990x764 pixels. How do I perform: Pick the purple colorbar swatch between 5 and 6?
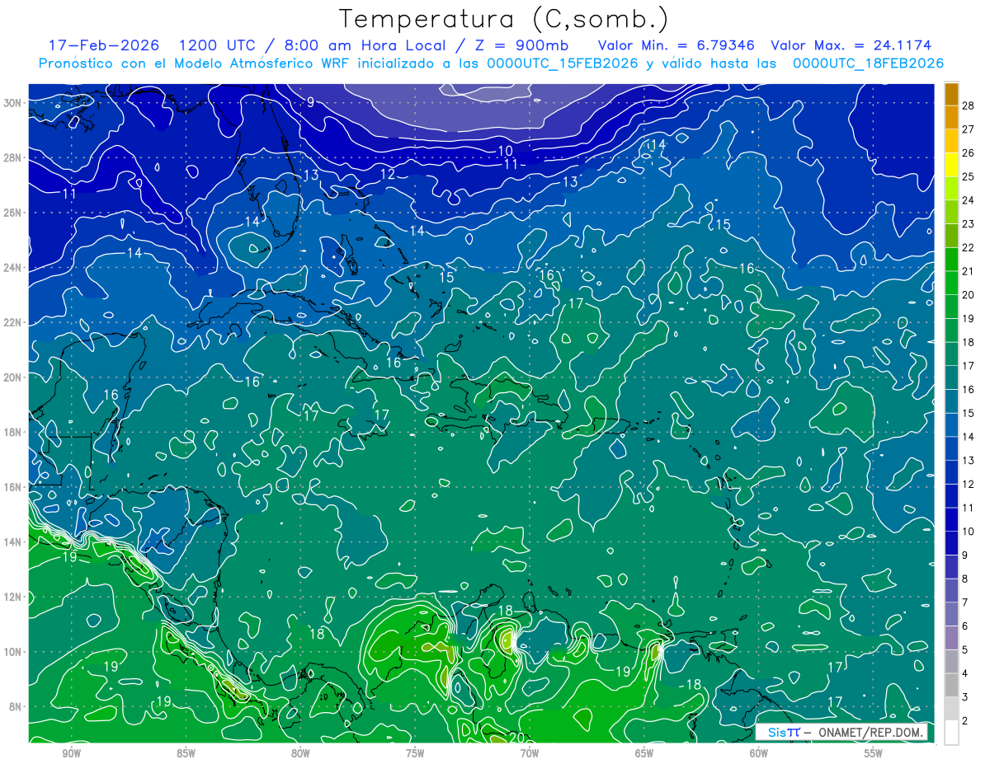point(951,638)
